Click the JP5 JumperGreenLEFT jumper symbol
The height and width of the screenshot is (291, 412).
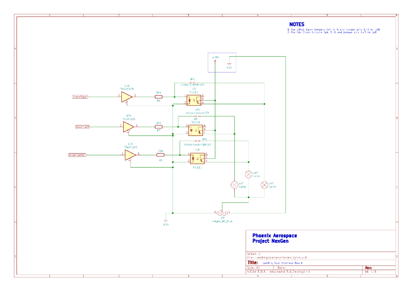pyautogui.click(x=197, y=116)
